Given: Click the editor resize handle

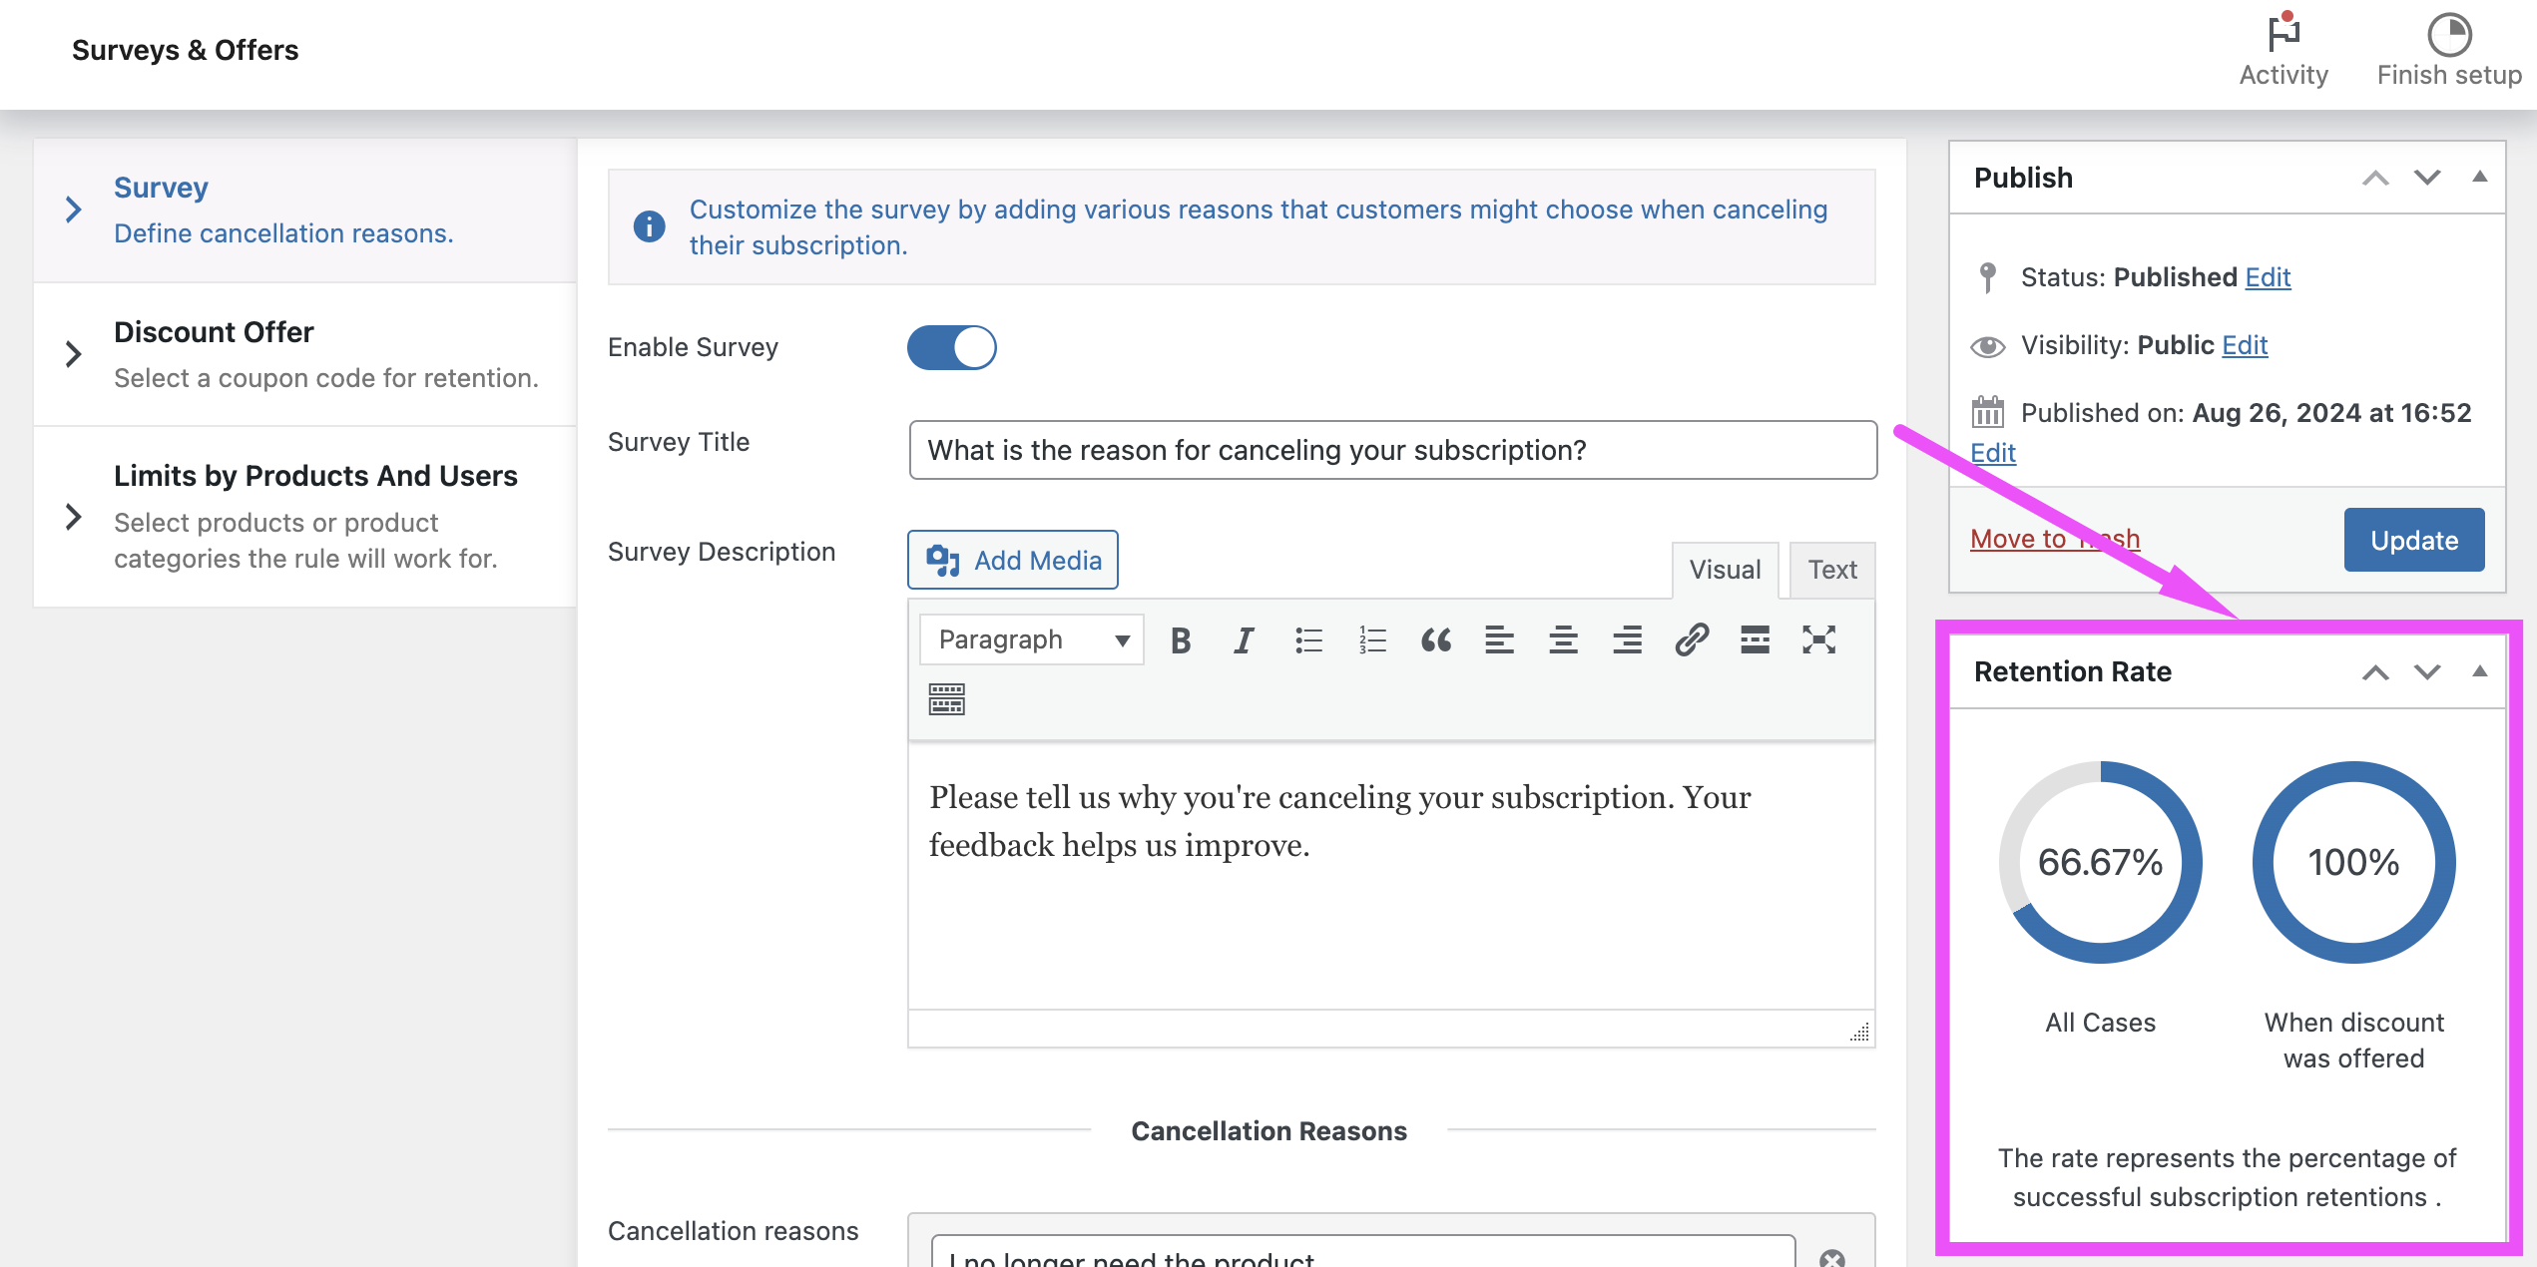Looking at the screenshot, I should pyautogui.click(x=1859, y=1033).
